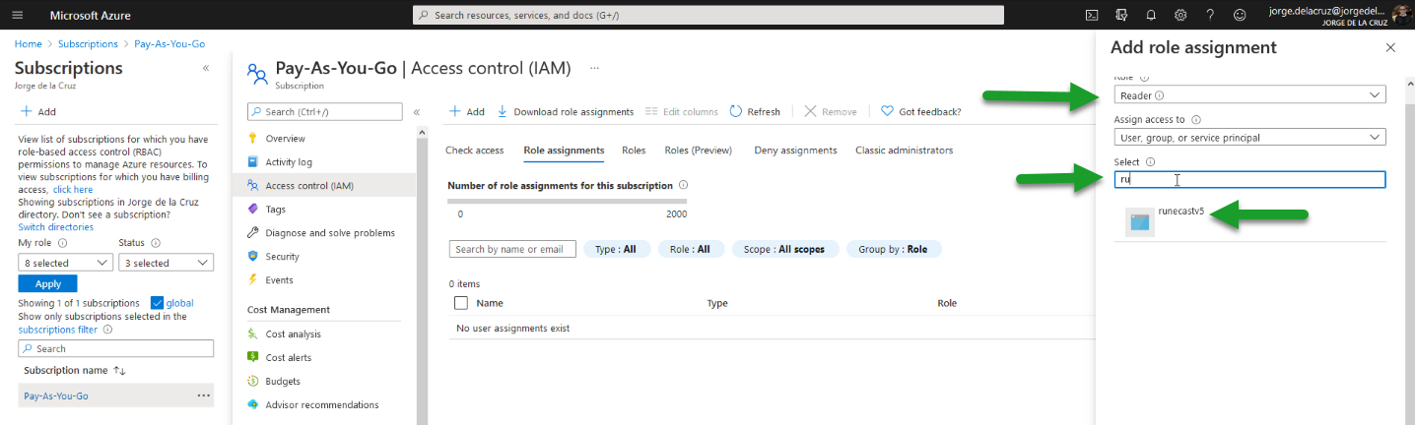Click Add in IAM toolbar

tap(467, 112)
